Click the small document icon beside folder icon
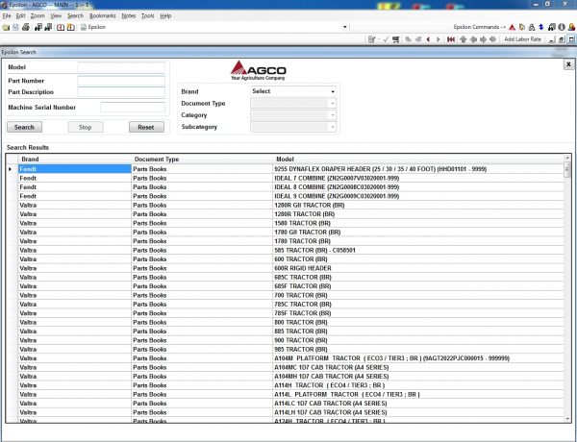The image size is (577, 442). (x=15, y=27)
